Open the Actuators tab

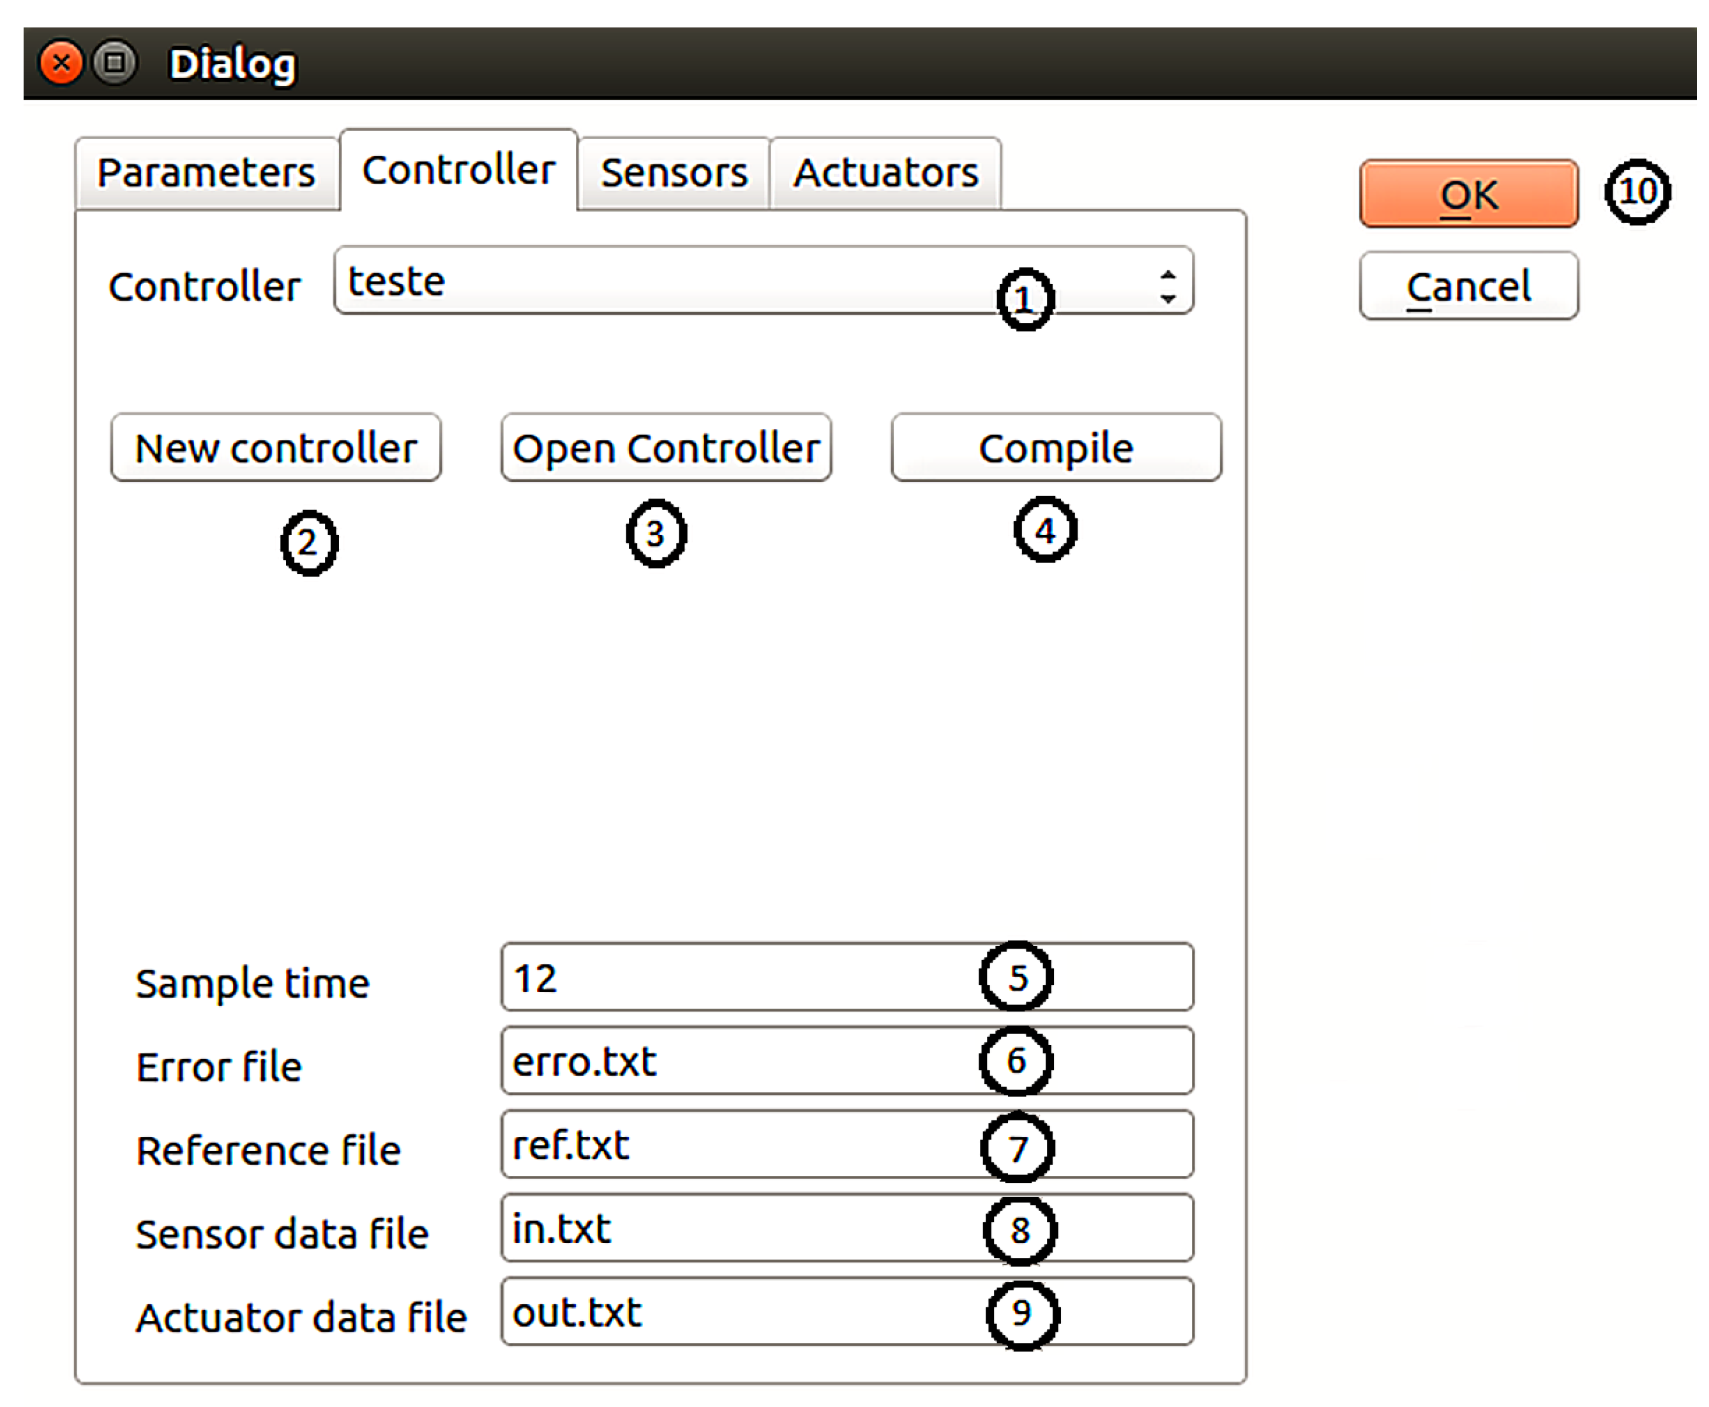(885, 172)
